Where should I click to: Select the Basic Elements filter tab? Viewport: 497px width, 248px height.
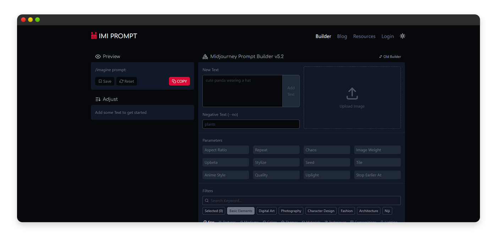tap(241, 211)
